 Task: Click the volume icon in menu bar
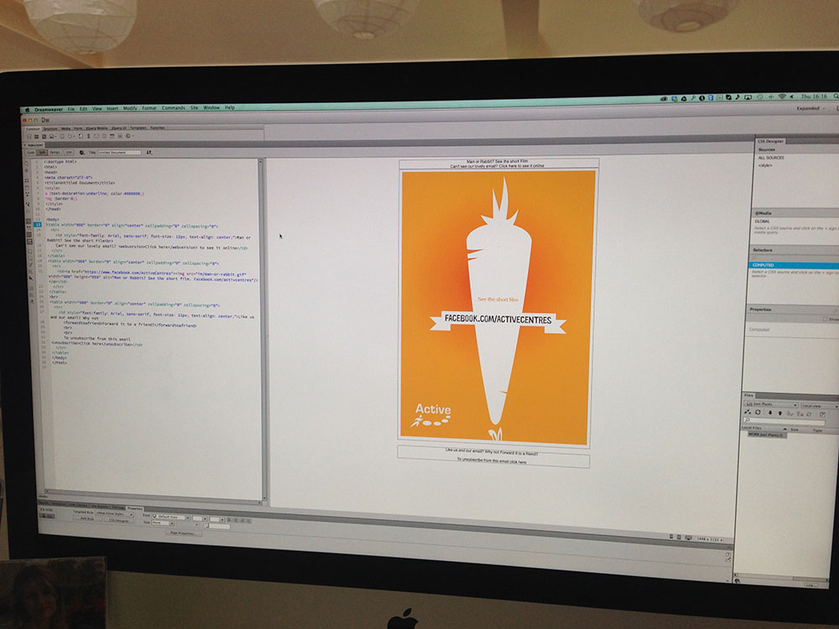[793, 96]
